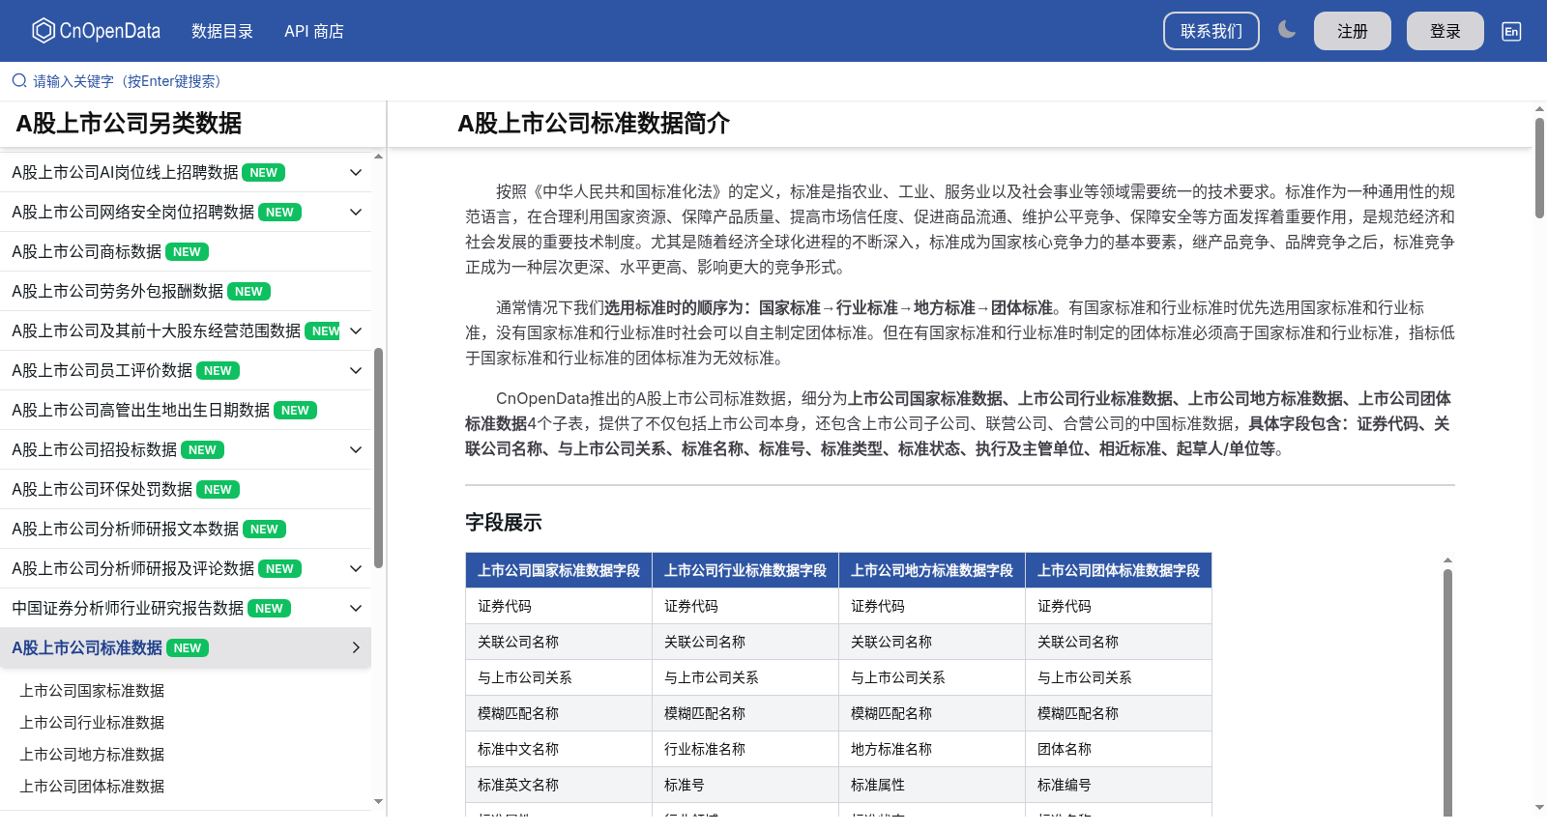Click 注册 button

[1353, 31]
